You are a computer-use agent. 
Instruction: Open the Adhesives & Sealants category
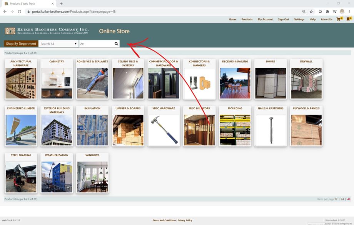pos(92,79)
